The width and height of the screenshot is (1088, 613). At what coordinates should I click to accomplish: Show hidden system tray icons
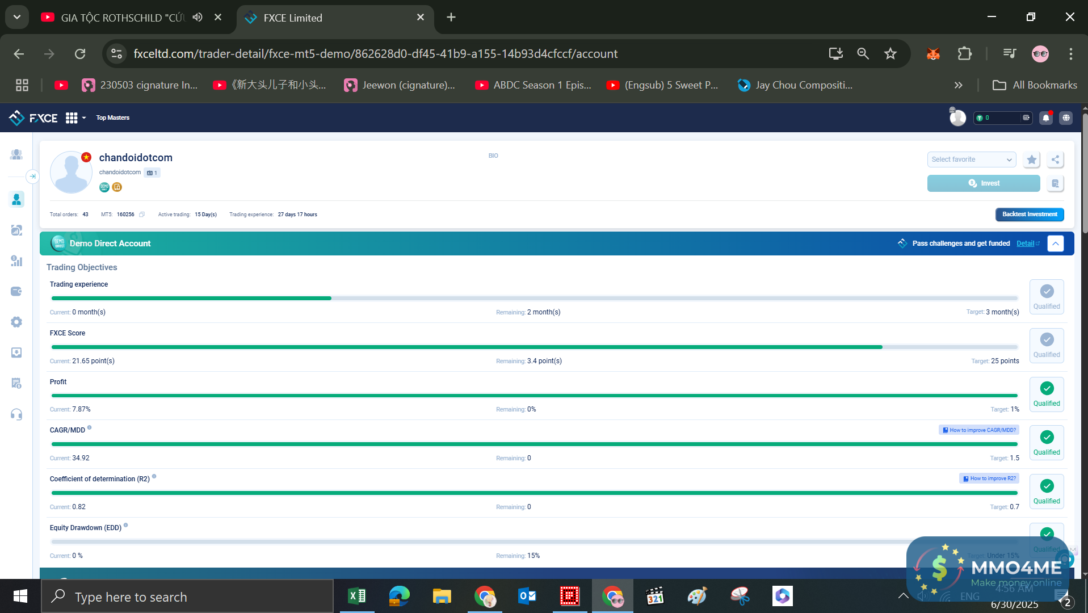[x=903, y=596]
